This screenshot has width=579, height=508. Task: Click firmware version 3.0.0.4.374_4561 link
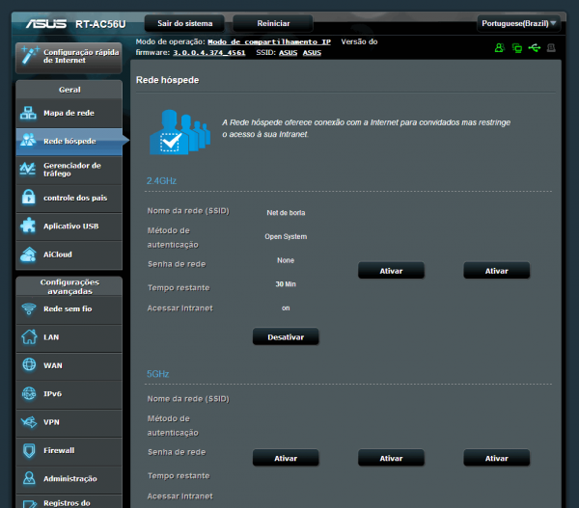[209, 53]
